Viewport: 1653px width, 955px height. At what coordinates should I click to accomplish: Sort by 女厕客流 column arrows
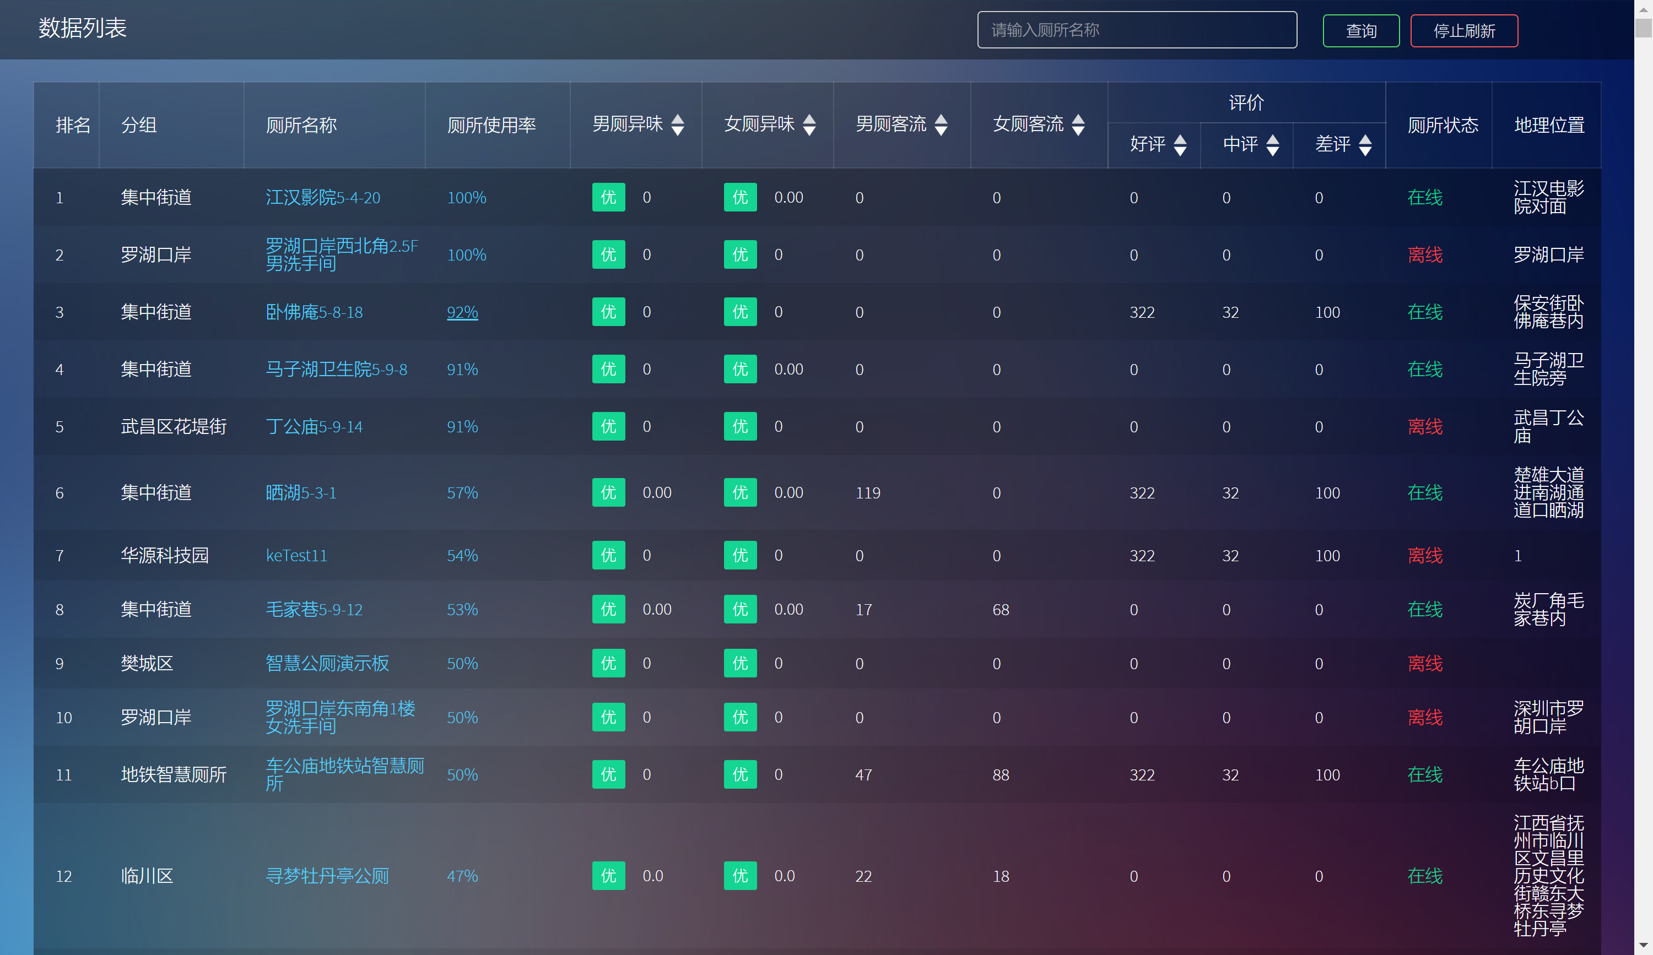point(1078,124)
